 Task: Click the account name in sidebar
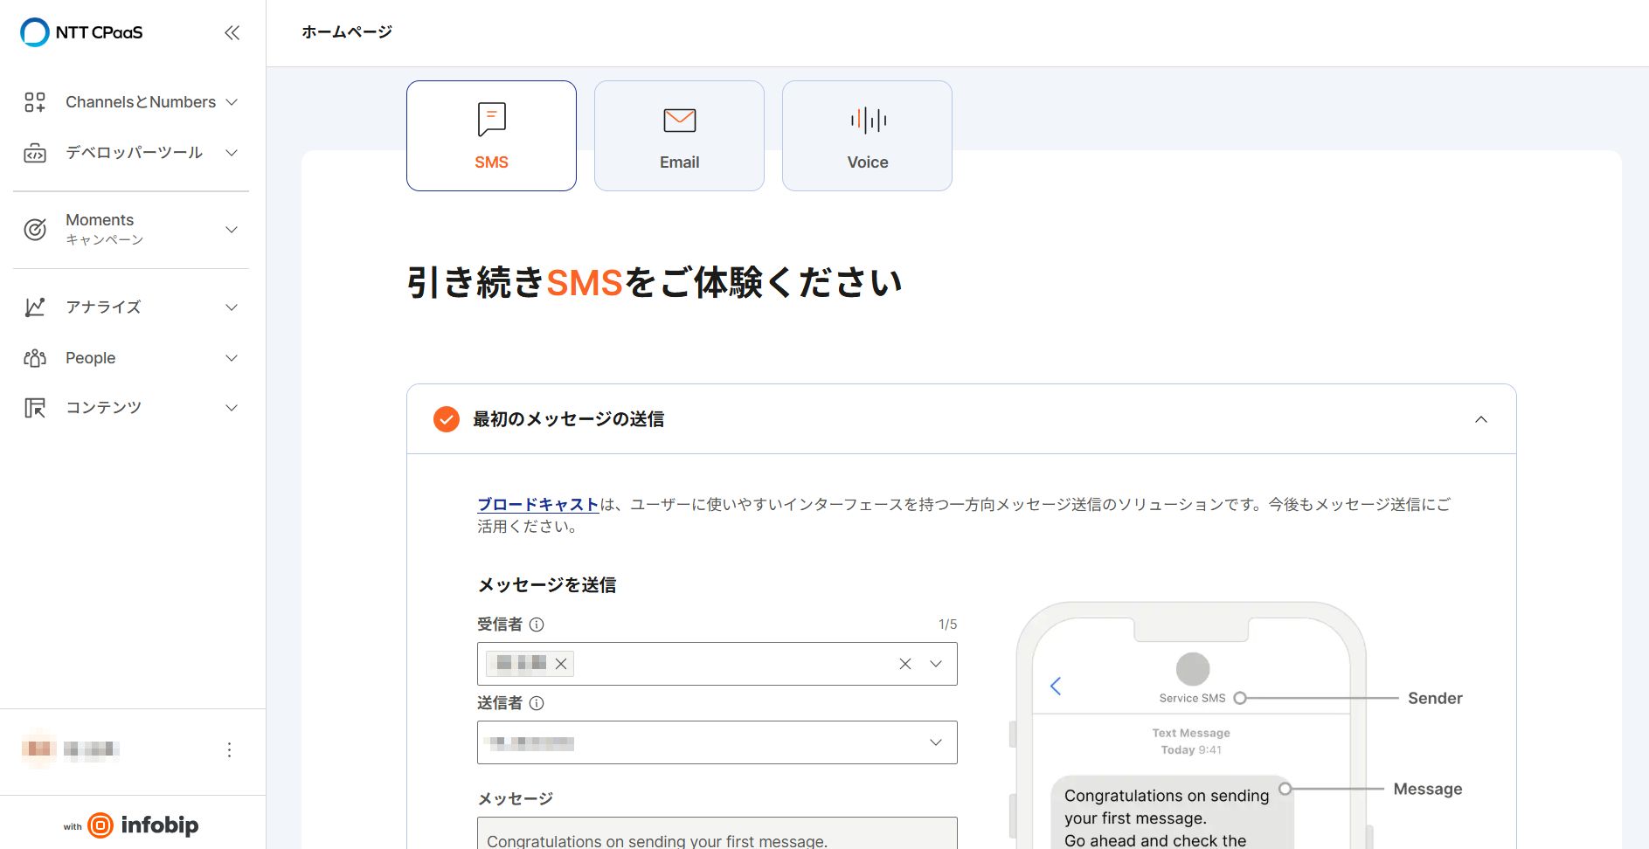[92, 749]
